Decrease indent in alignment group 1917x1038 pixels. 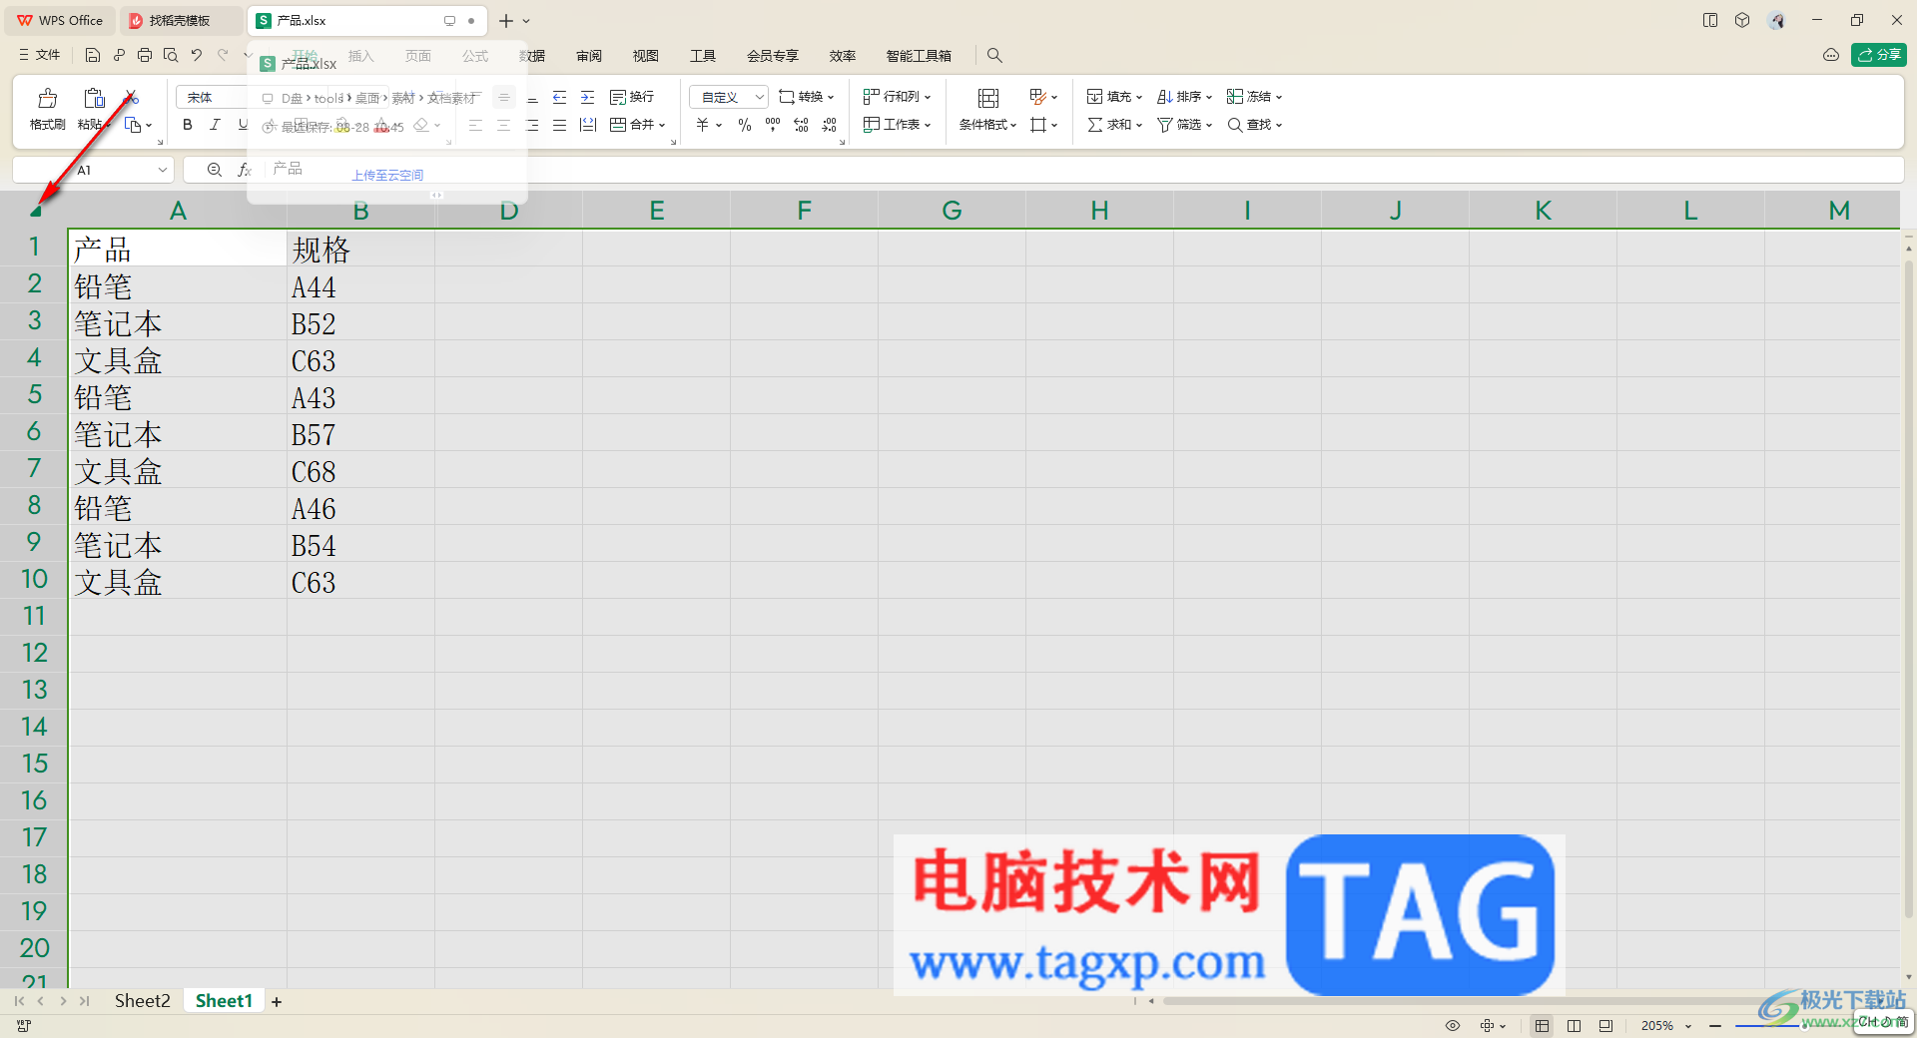coord(560,97)
